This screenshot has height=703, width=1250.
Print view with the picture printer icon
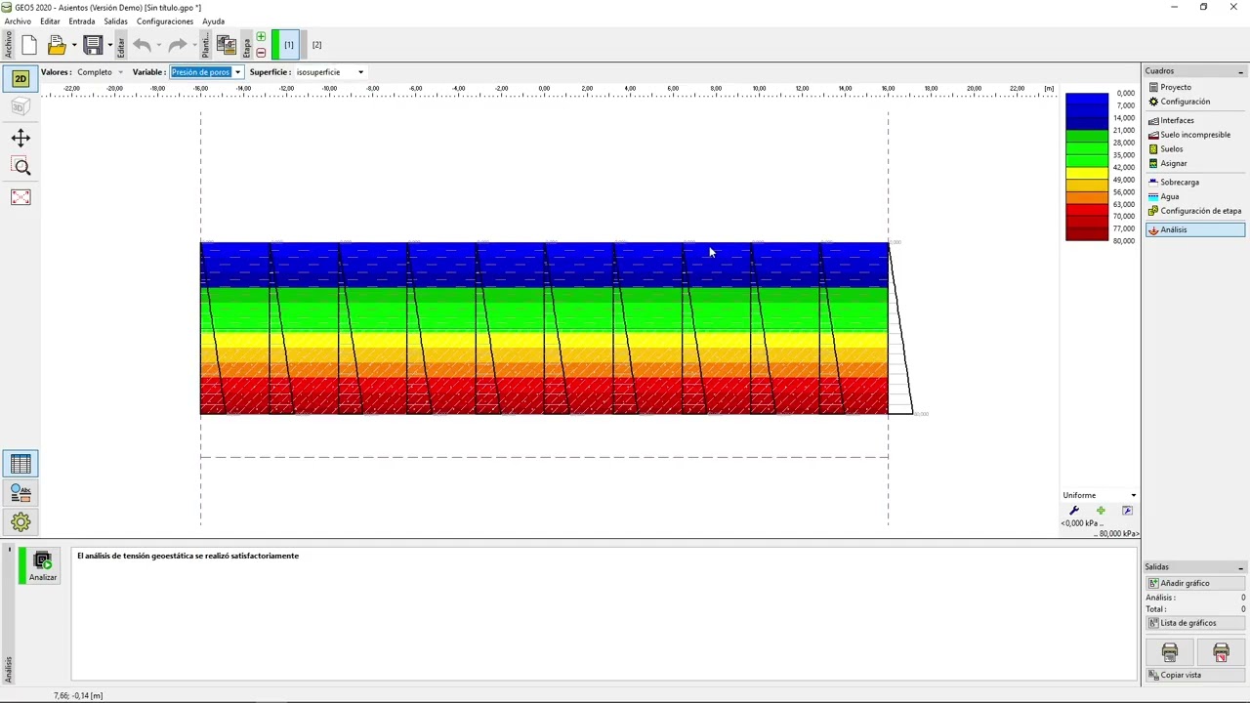coord(1221,652)
